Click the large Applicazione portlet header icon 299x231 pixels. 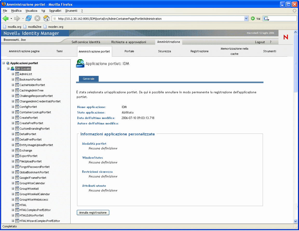pyautogui.click(x=80, y=63)
